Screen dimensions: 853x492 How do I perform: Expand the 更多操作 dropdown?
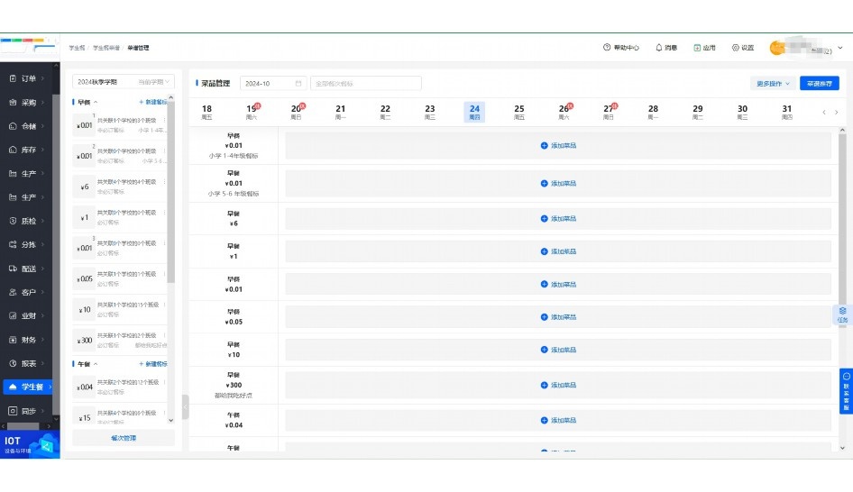tap(773, 84)
